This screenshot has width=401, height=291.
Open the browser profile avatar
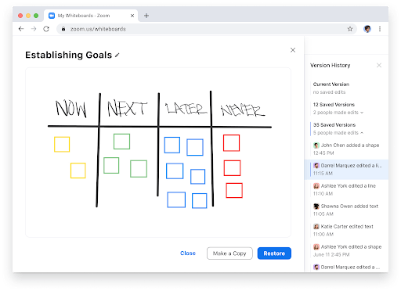click(367, 29)
